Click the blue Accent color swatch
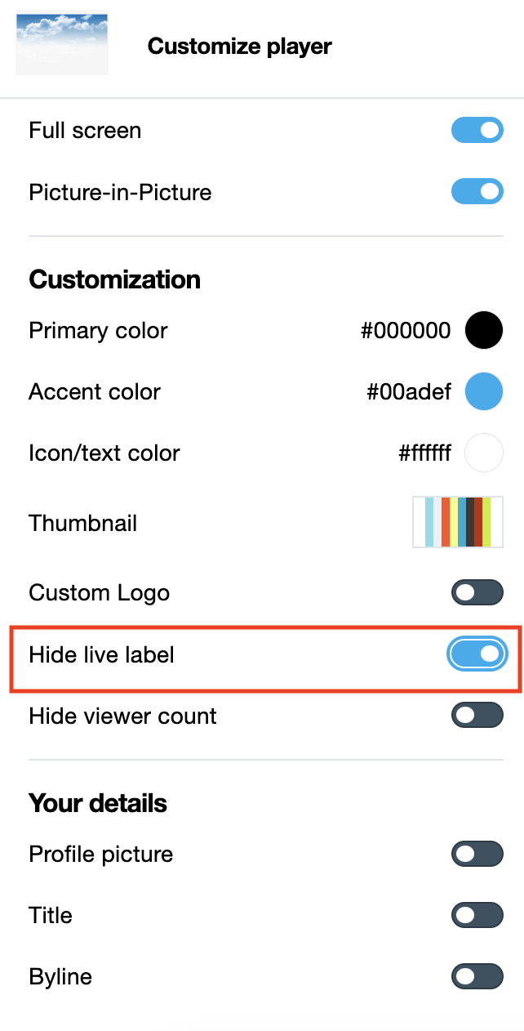The image size is (524, 1031). point(484,391)
